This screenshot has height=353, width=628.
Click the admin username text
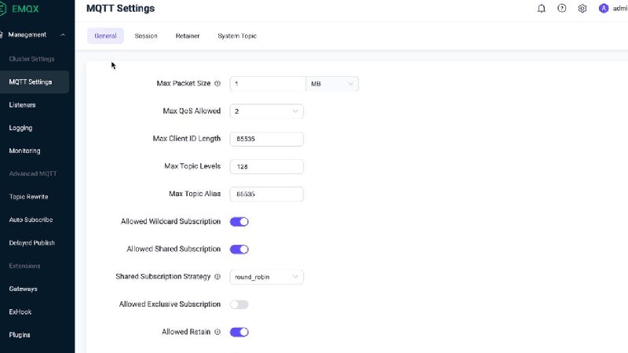620,9
